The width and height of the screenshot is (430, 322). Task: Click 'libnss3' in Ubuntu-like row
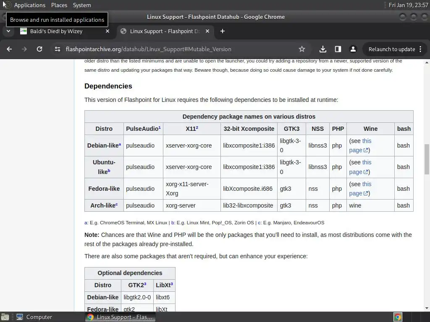point(317,167)
